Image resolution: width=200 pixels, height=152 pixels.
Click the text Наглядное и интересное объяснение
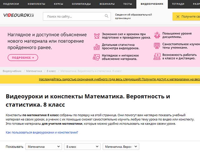click(x=120, y=57)
